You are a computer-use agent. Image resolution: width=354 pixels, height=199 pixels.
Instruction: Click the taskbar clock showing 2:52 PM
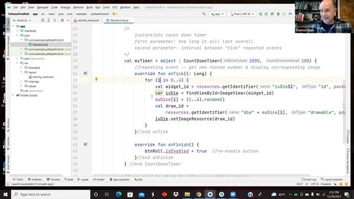coord(334,194)
